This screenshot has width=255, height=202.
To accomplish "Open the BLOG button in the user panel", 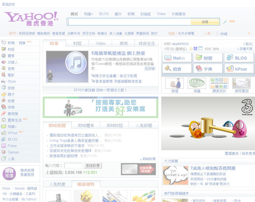I will [239, 58].
